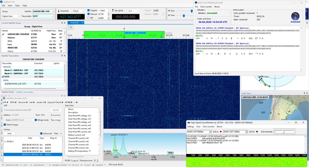Close the GFSK tab in Satellites decoder
This screenshot has width=309, height=167.
pyautogui.click(x=16, y=102)
